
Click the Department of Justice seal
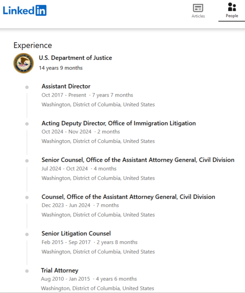[23, 63]
